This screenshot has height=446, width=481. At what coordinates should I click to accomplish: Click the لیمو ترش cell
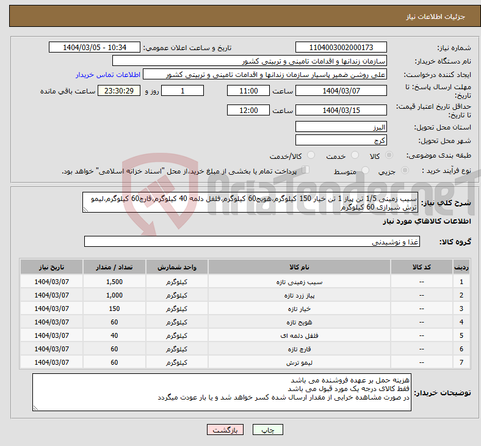299,362
